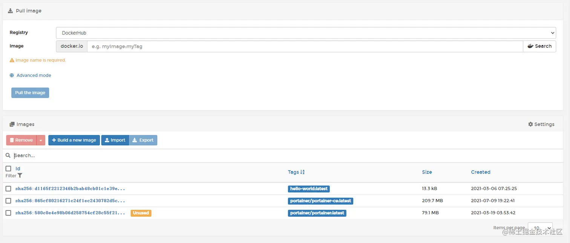Check the portainer-ce image row checkbox
Viewport: 570px width, 243px height.
click(x=8, y=201)
